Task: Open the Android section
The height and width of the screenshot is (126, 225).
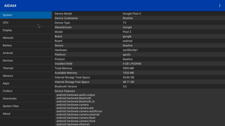Action: coord(26,53)
